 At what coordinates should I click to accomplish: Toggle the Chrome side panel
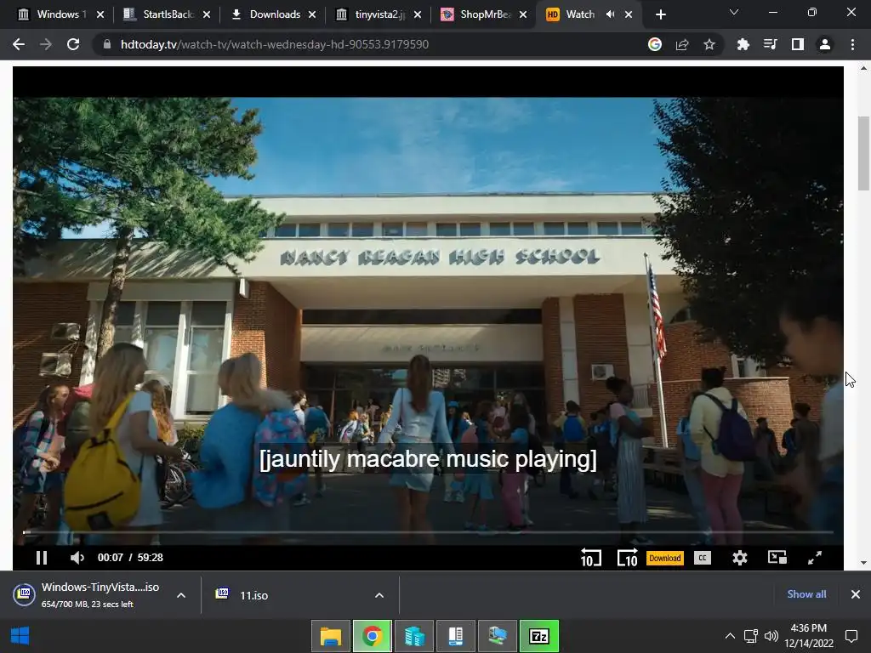click(798, 44)
